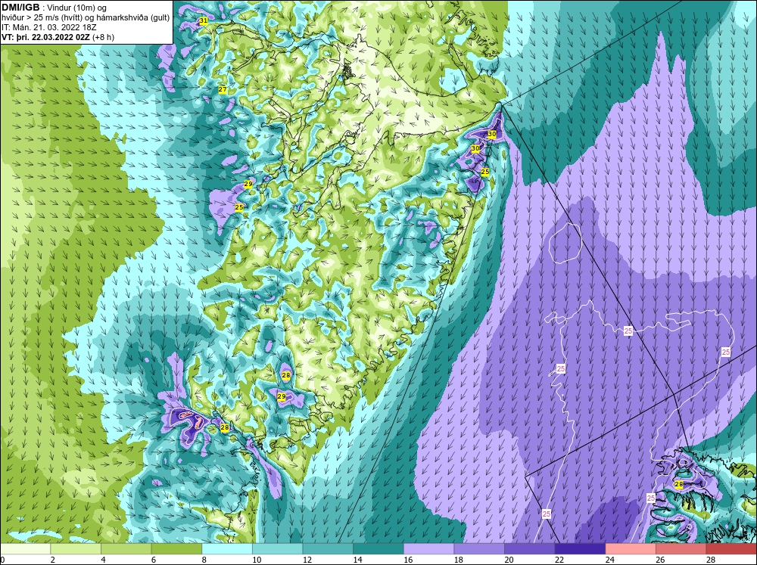Pick the 20–22 m/s violet legend swatch
Screen dimensions: 757x565
[x=530, y=548]
